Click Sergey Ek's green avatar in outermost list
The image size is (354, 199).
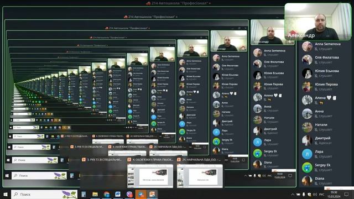coord(308,167)
